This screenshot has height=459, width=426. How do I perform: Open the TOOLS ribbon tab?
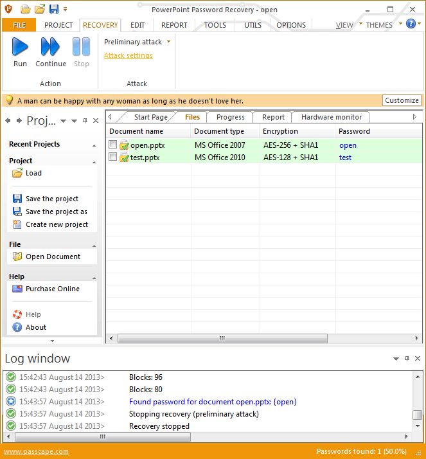[215, 25]
